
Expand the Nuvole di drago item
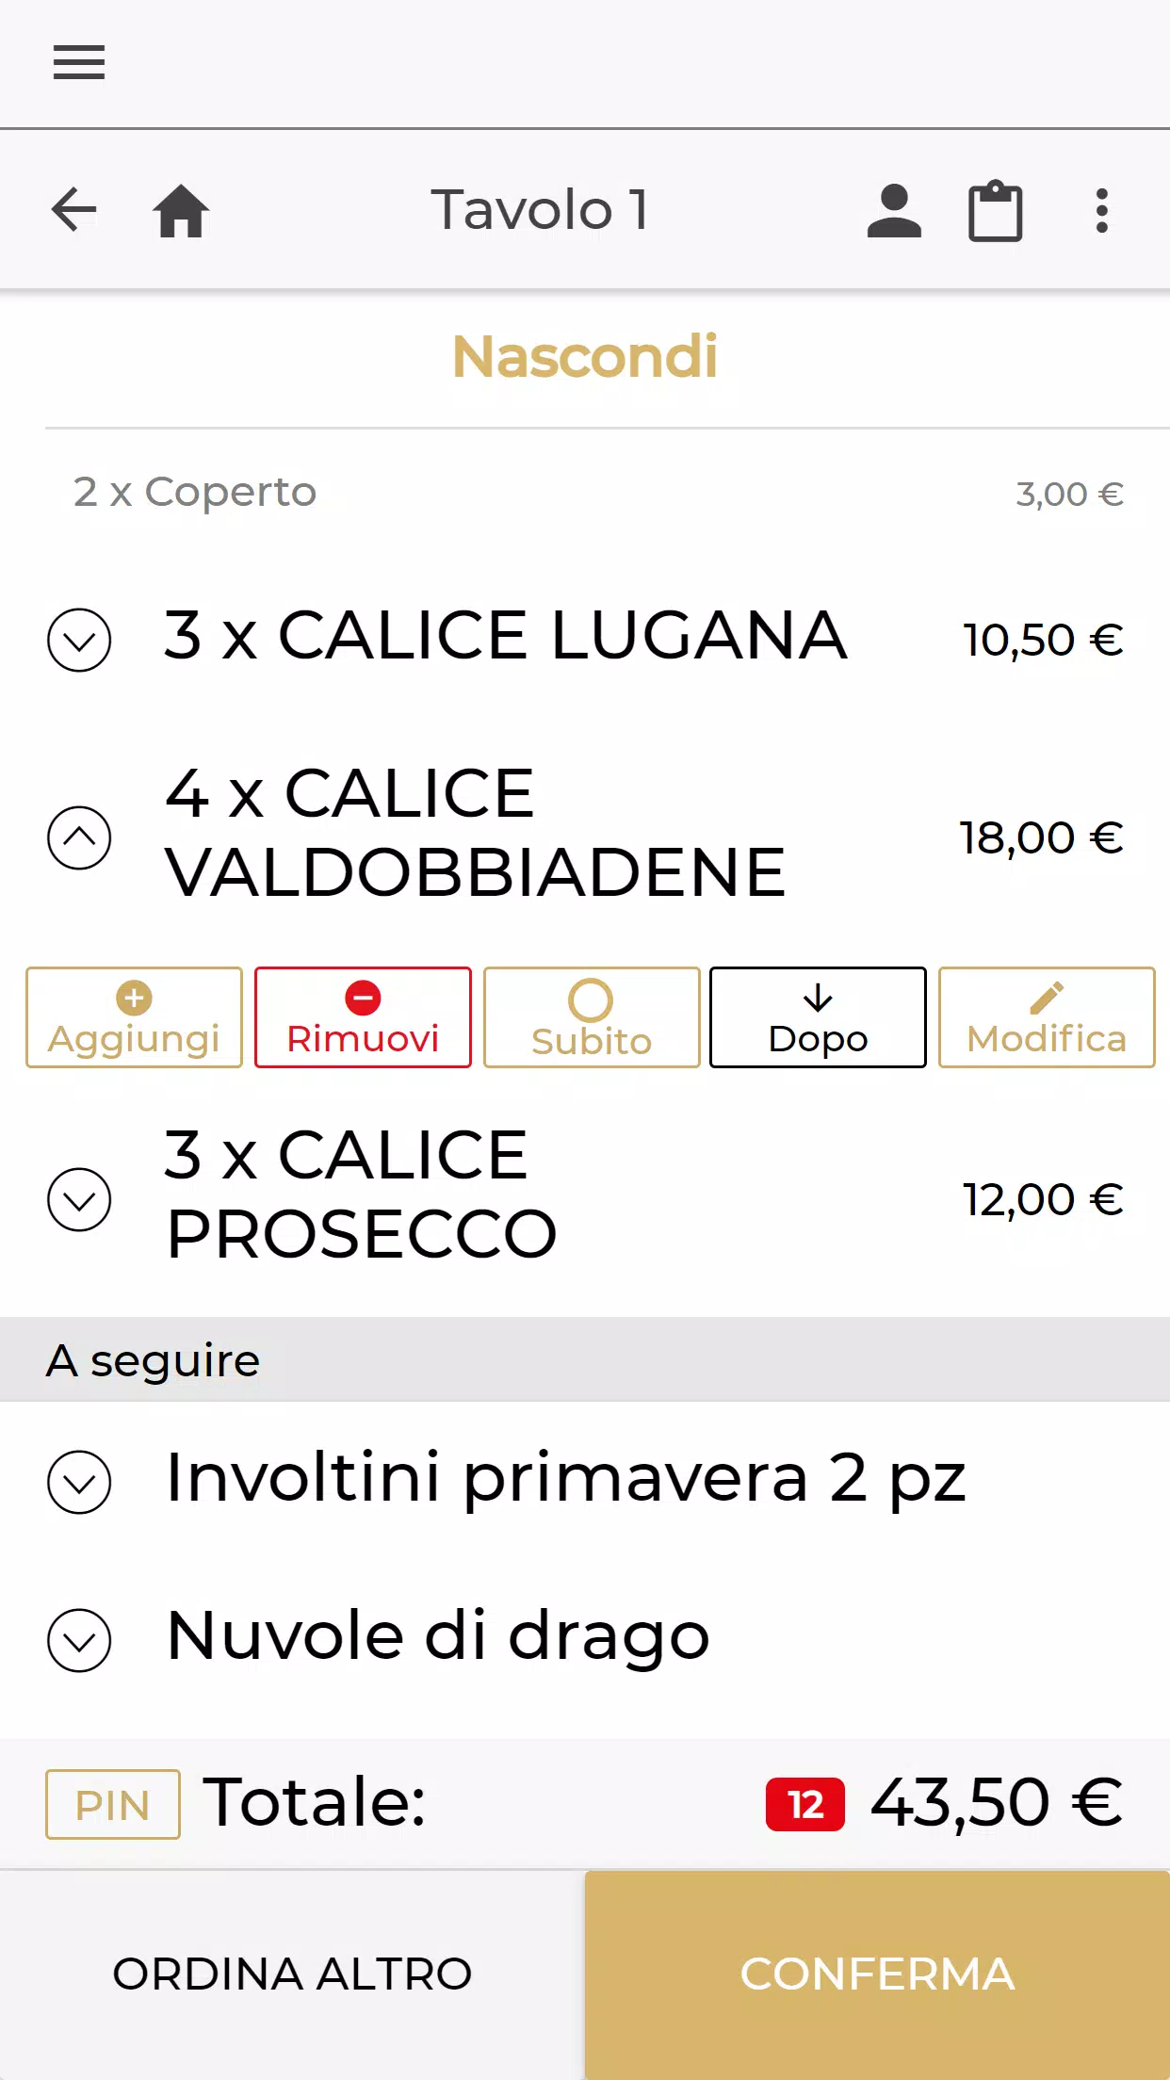pos(79,1640)
